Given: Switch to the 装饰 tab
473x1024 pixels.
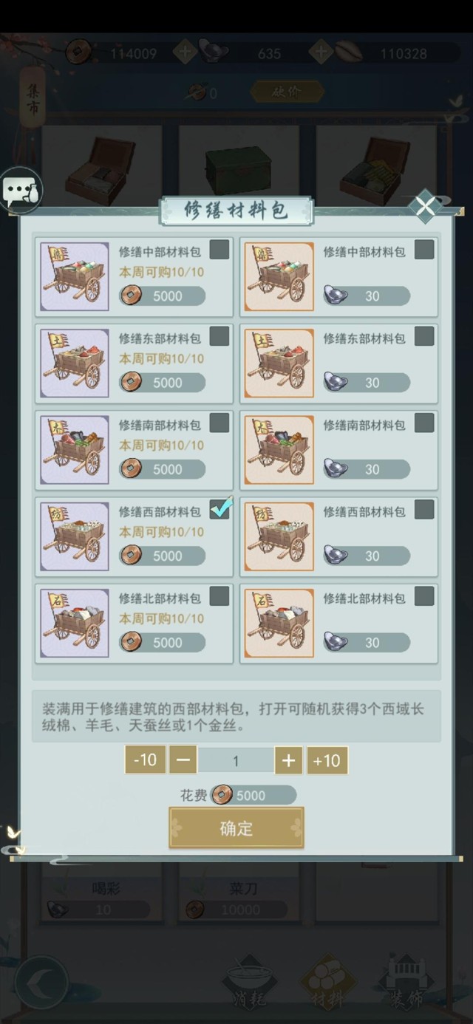Looking at the screenshot, I should click(406, 983).
